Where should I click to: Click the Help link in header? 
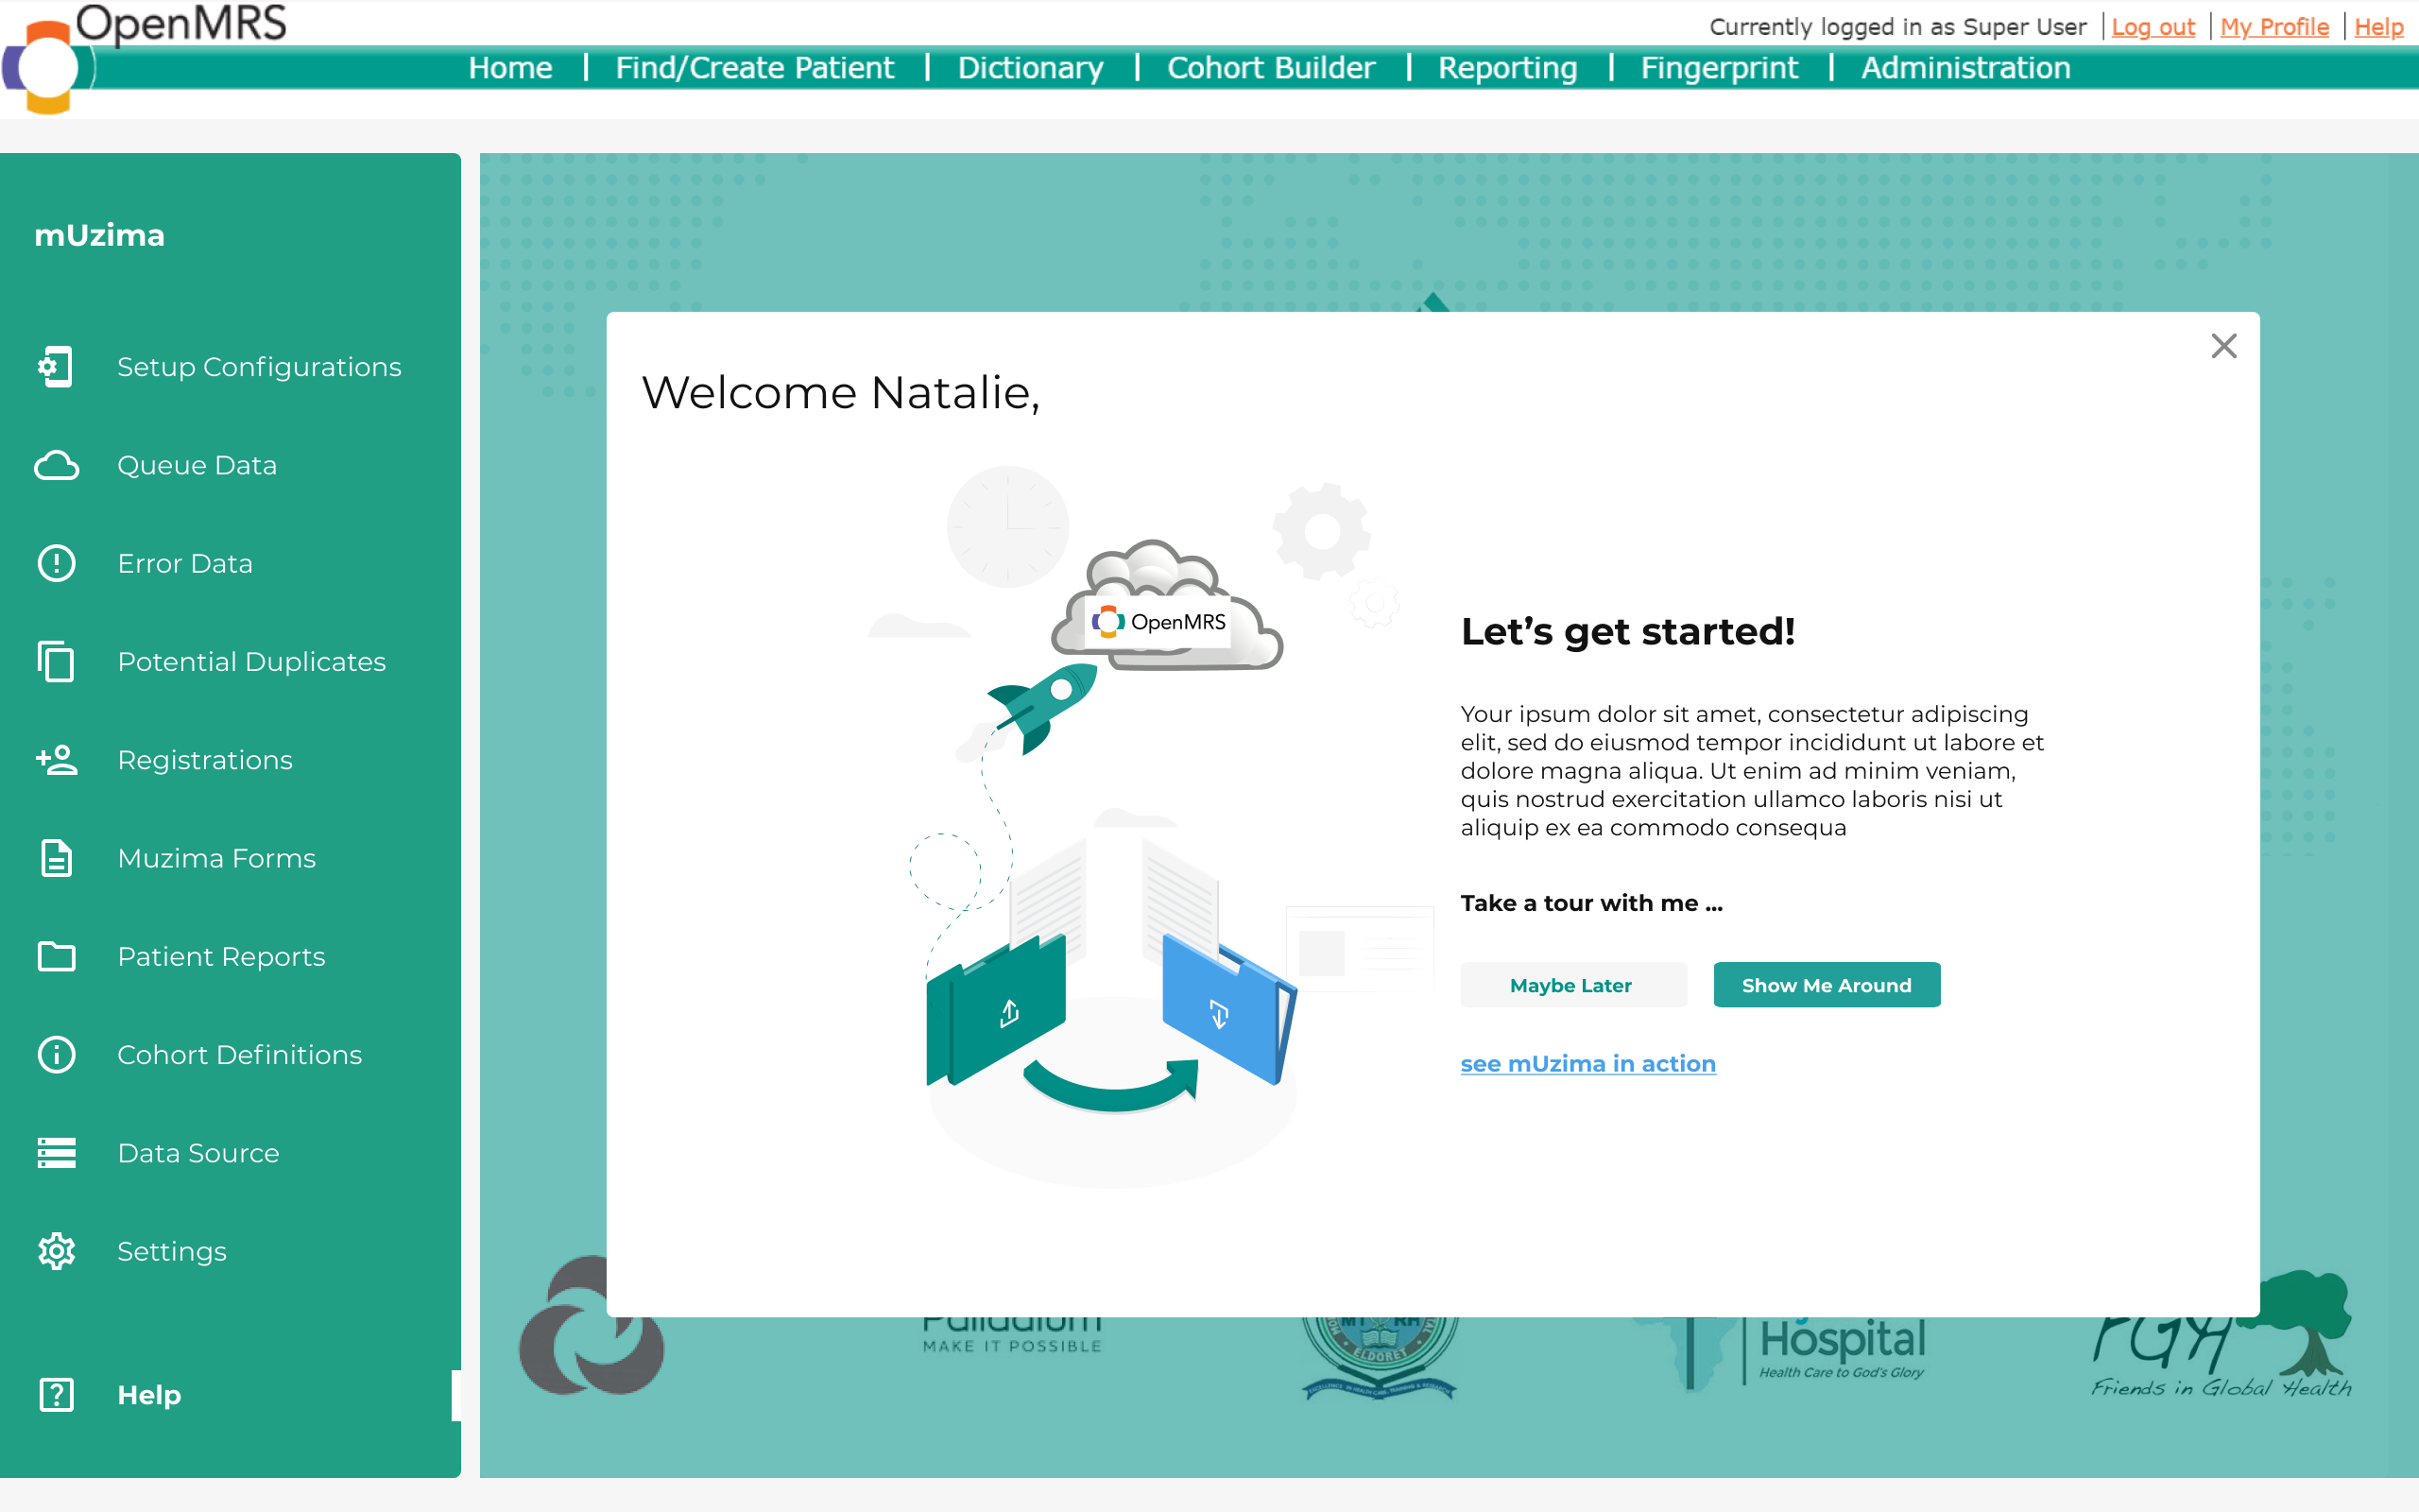coord(2378,27)
